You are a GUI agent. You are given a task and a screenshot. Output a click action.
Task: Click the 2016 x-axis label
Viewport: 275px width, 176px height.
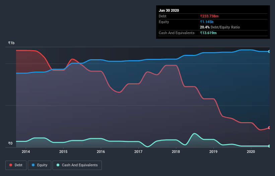[101, 152]
